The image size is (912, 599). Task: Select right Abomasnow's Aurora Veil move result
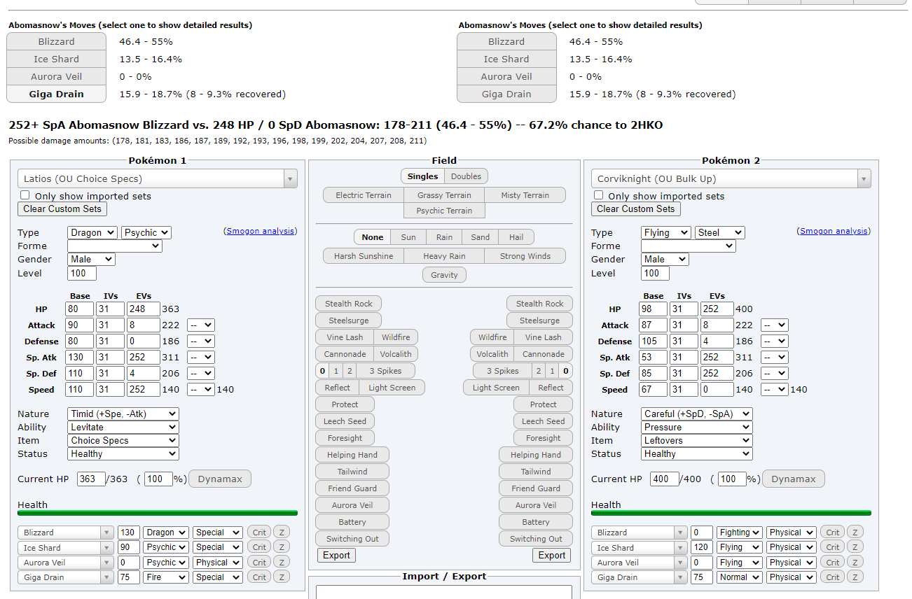[506, 76]
